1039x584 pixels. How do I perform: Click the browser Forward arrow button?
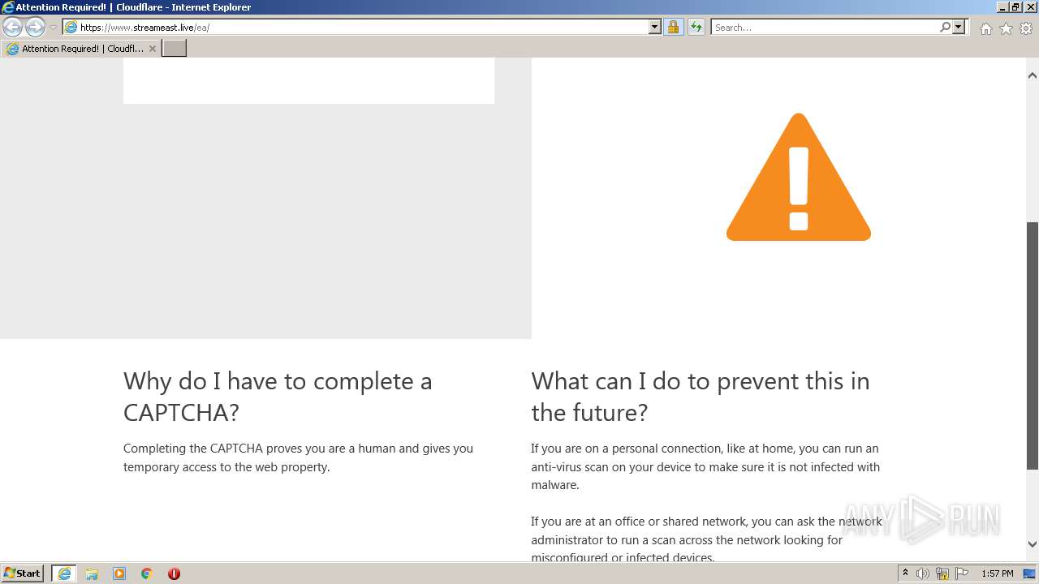tap(35, 28)
